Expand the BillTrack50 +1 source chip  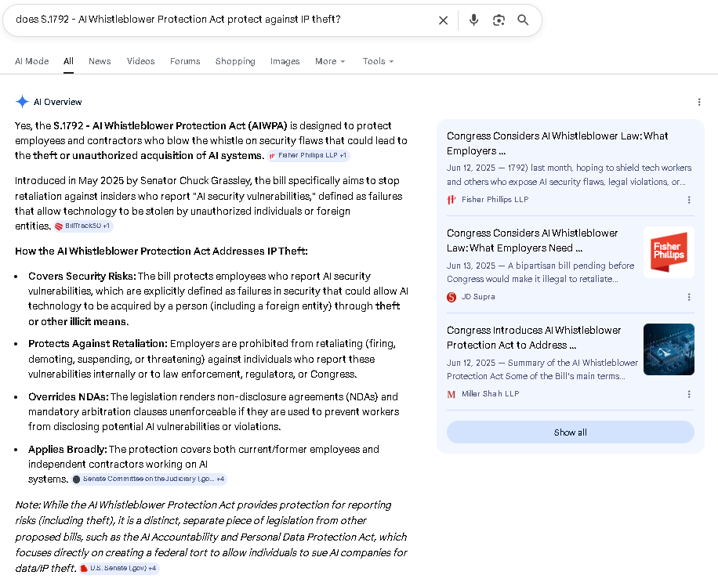pos(83,226)
